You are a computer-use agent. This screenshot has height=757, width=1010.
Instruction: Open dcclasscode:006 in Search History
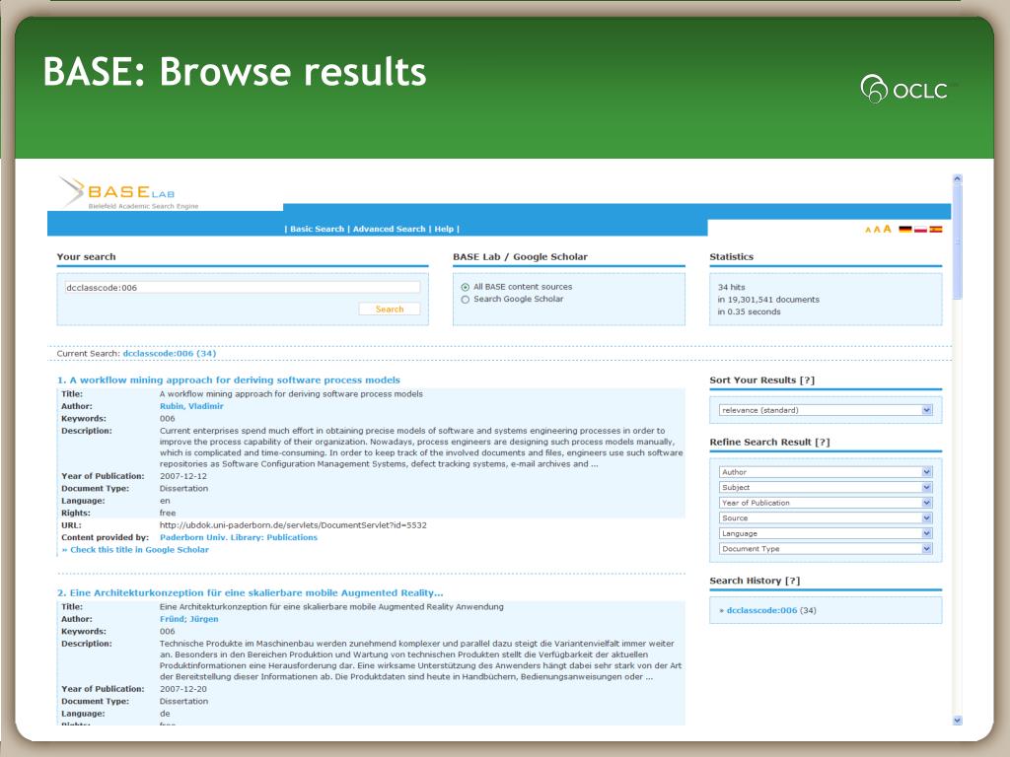click(761, 610)
